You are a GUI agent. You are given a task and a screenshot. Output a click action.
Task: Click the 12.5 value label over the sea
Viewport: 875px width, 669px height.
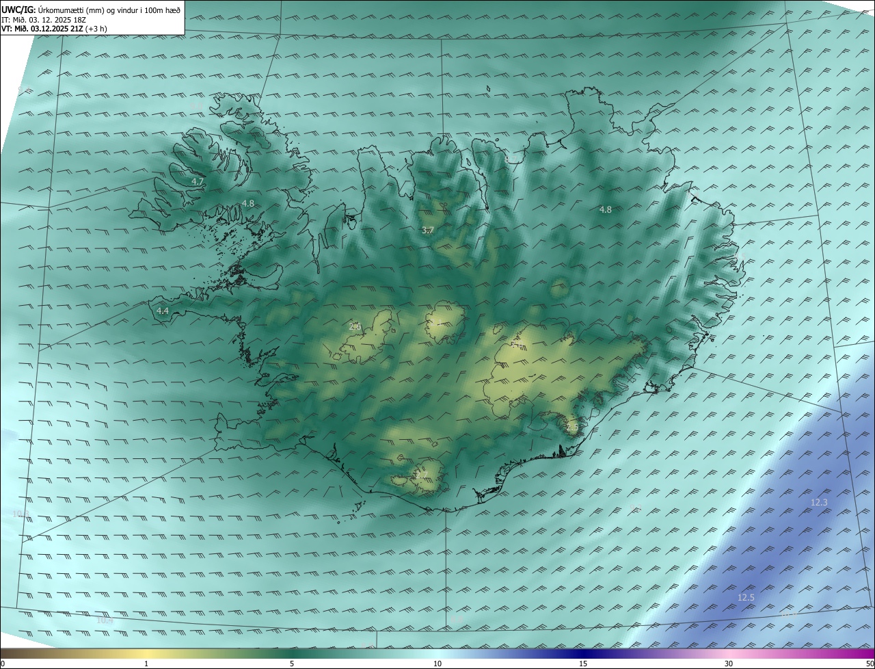point(746,598)
